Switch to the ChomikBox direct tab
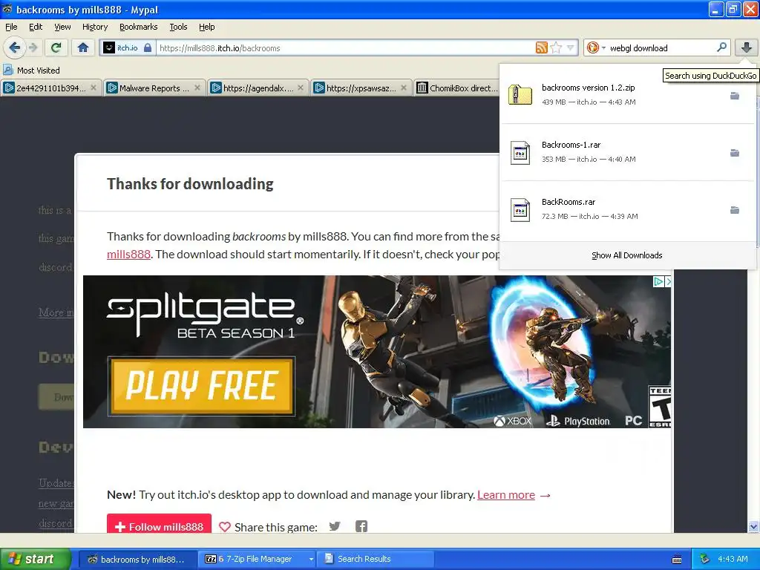Viewport: 760px width, 570px height. click(457, 88)
